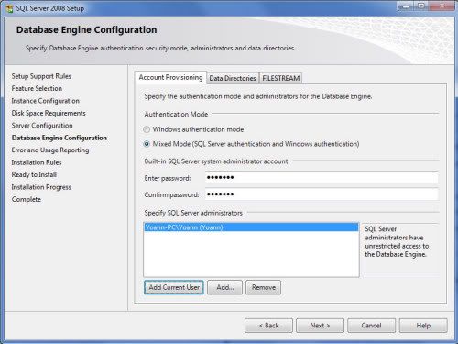Click the Enter password field
458x344 pixels.
tap(322, 177)
